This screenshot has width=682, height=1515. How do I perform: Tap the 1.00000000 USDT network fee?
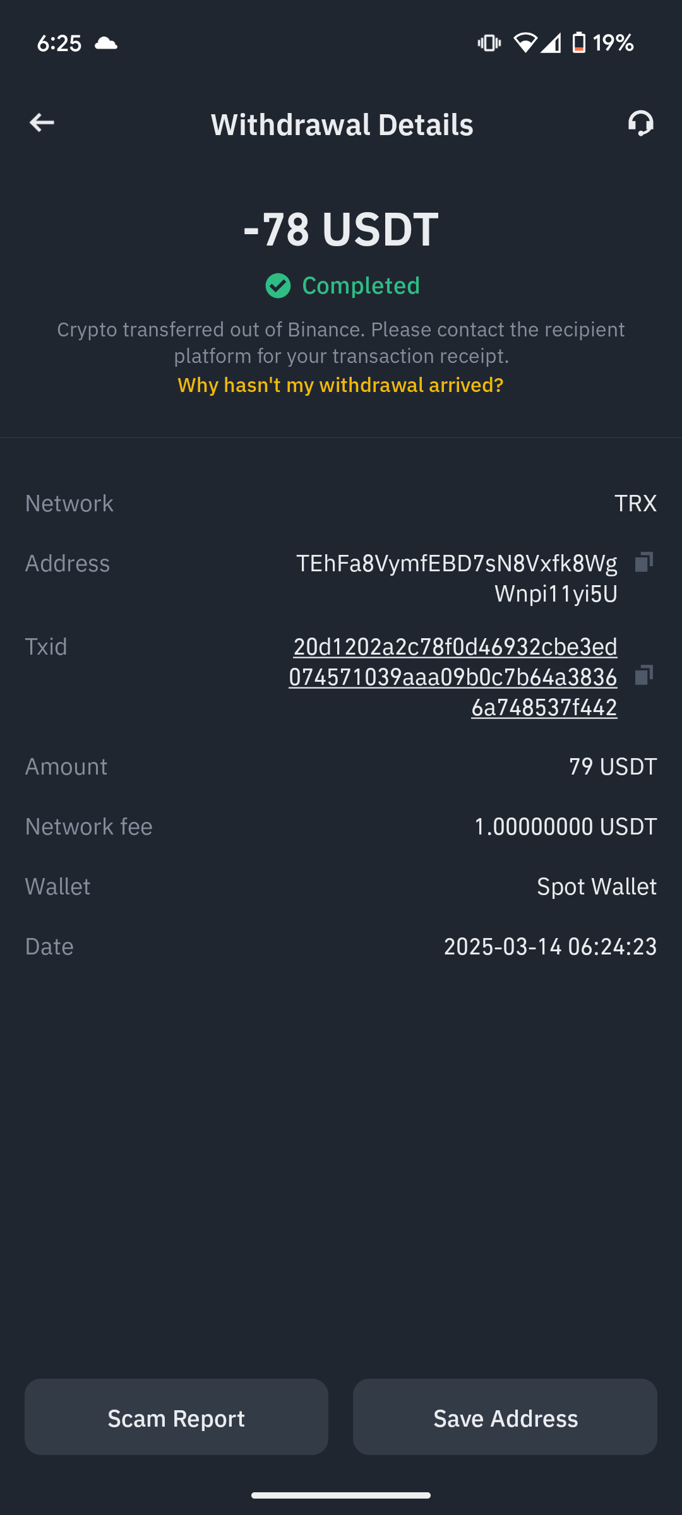[x=565, y=827]
